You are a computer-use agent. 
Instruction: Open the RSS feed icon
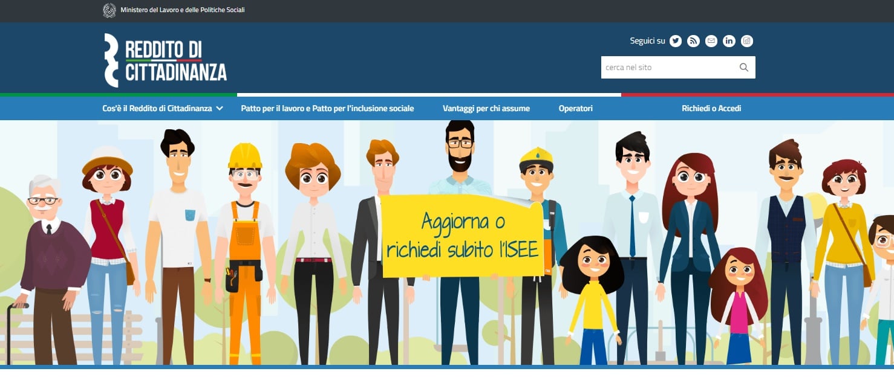(693, 41)
